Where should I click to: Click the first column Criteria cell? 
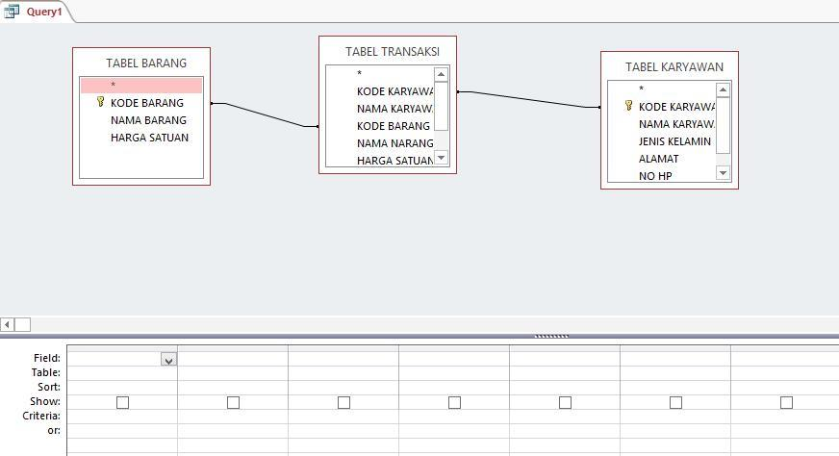(122, 417)
